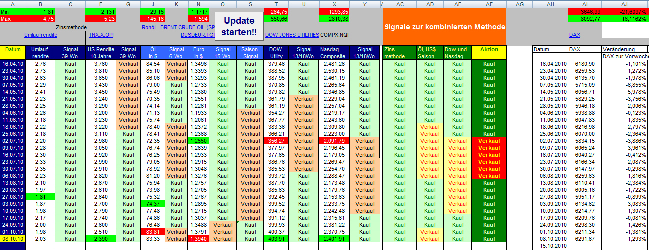Select the 'Saison-Signal' header cell
Image resolution: width=649 pixels, height=250 pixels.
pyautogui.click(x=250, y=53)
